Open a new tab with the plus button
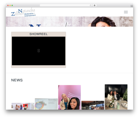Image resolution: width=139 pixels, height=118 pixels. 132,6
